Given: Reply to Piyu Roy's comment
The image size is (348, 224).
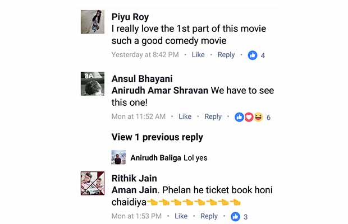Looking at the screenshot, I should (226, 55).
